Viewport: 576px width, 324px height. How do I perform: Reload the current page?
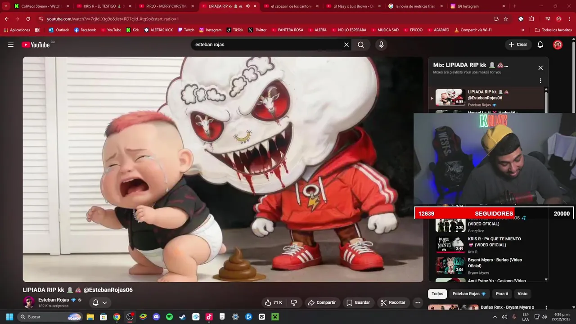click(x=28, y=19)
